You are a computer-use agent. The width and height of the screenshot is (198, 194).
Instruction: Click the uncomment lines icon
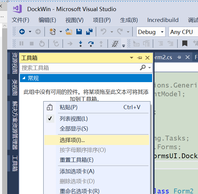click(x=170, y=44)
